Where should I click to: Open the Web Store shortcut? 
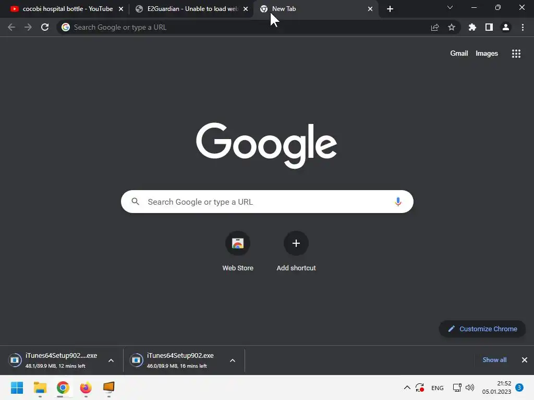(238, 252)
